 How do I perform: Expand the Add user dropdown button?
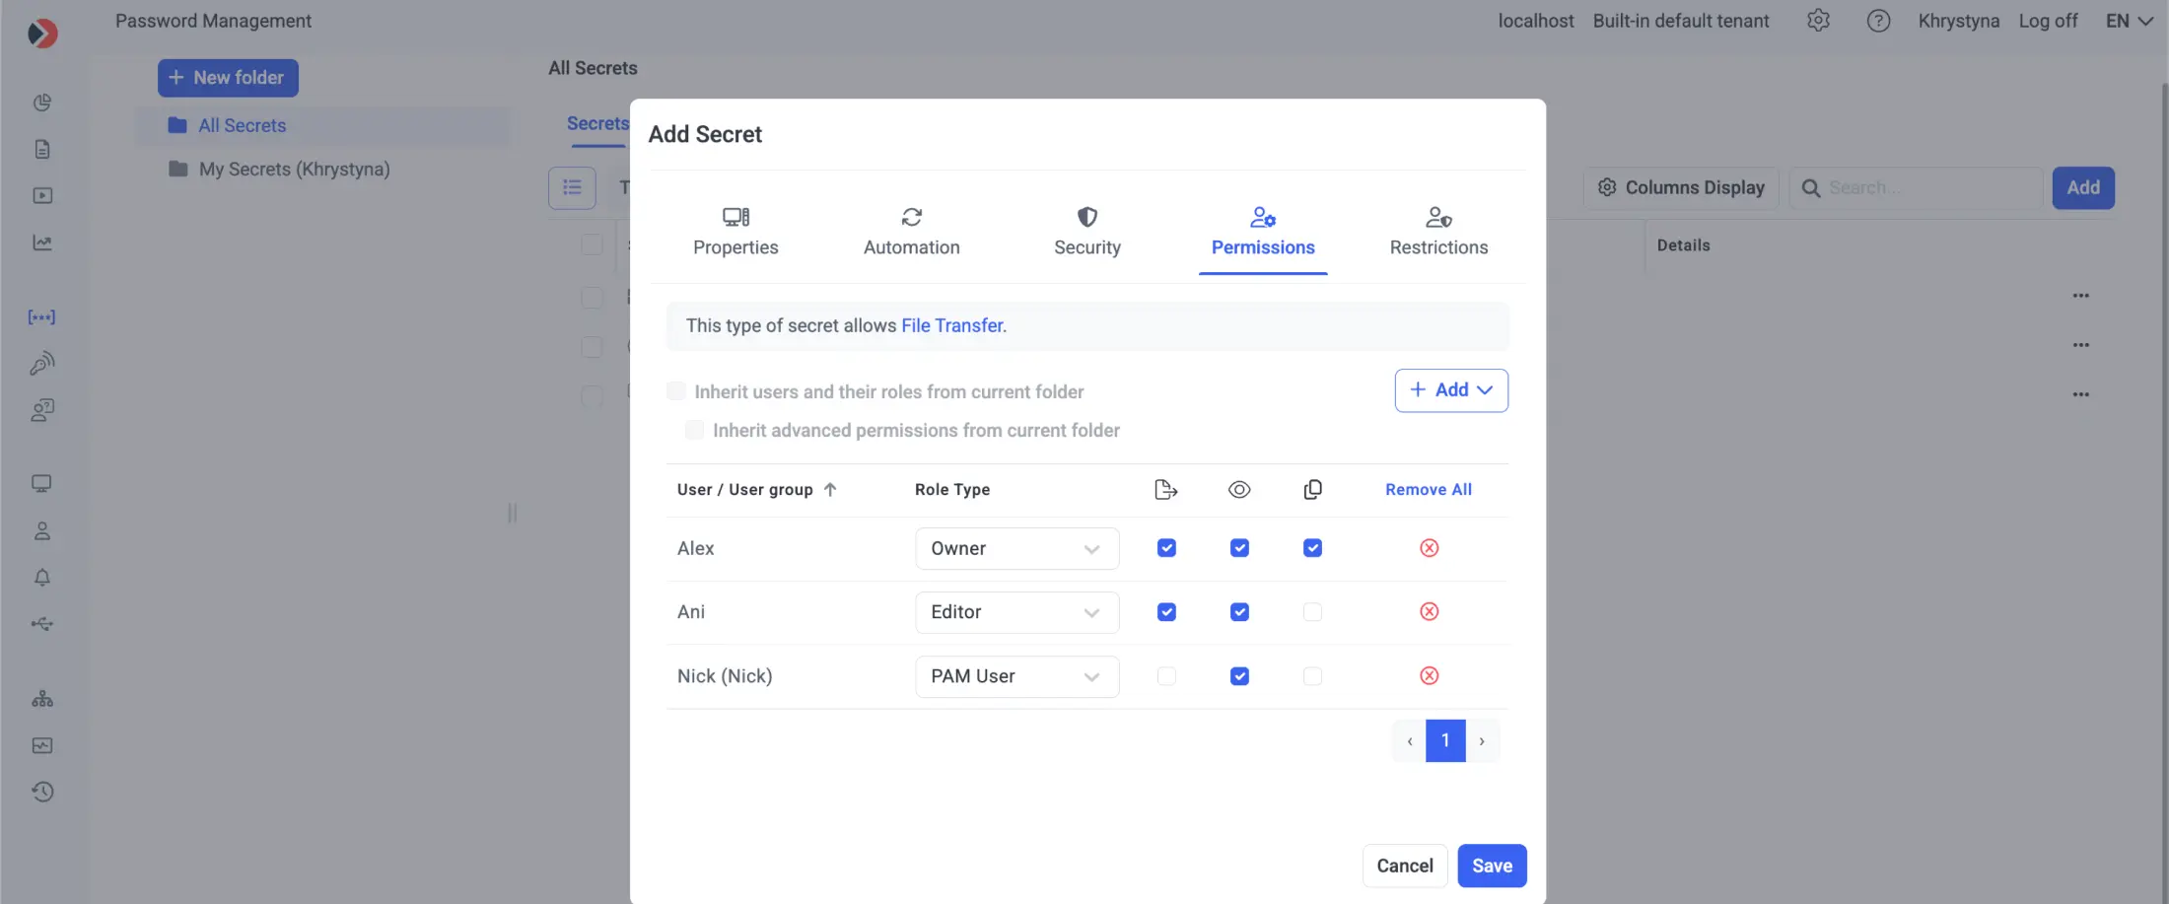(1450, 390)
